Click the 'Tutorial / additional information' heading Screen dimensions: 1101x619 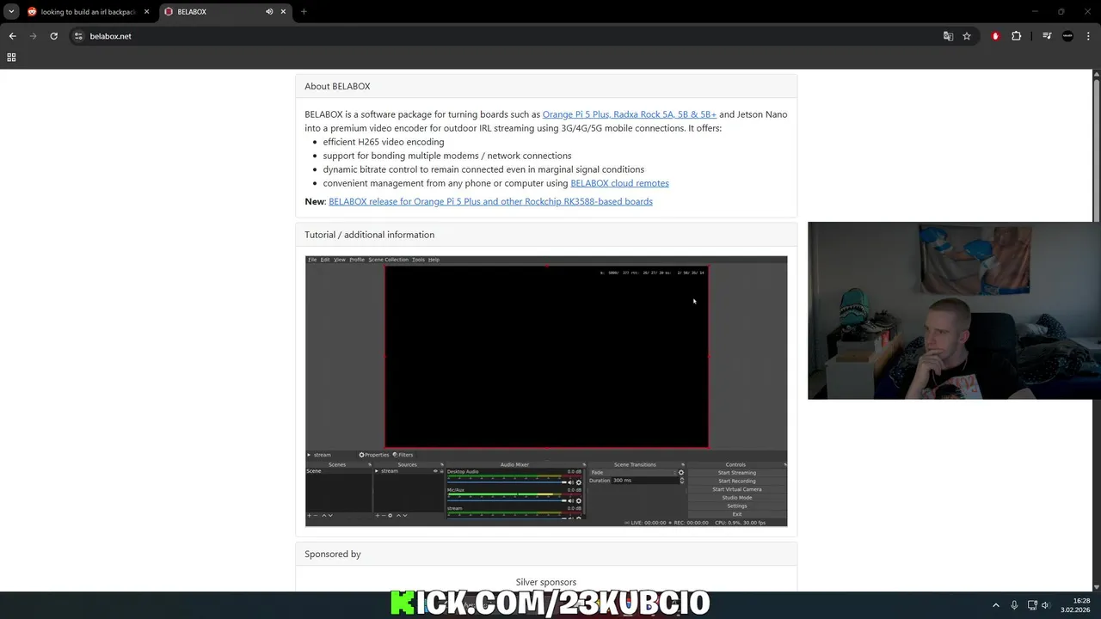pyautogui.click(x=369, y=235)
